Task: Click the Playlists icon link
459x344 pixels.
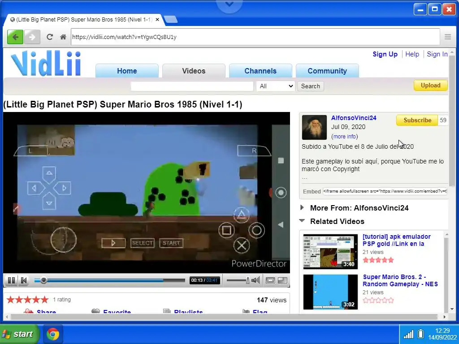Action: click(x=183, y=312)
